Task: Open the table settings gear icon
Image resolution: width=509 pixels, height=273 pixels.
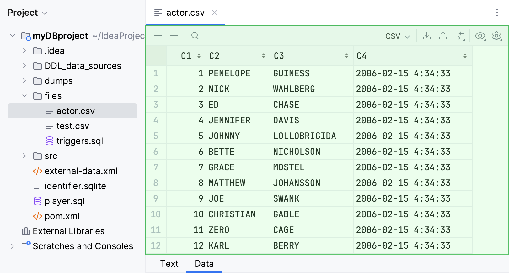Action: 496,36
